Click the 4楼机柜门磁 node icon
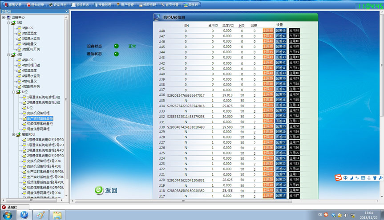The width and height of the screenshot is (384, 220). [19, 65]
